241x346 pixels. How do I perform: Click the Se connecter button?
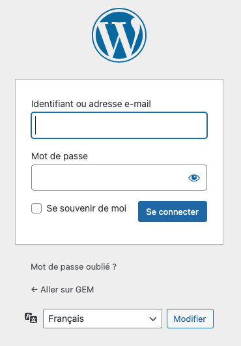pos(173,212)
